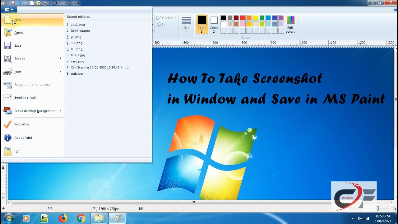Select the Color 2 button
This screenshot has width=398, height=224.
(x=214, y=24)
